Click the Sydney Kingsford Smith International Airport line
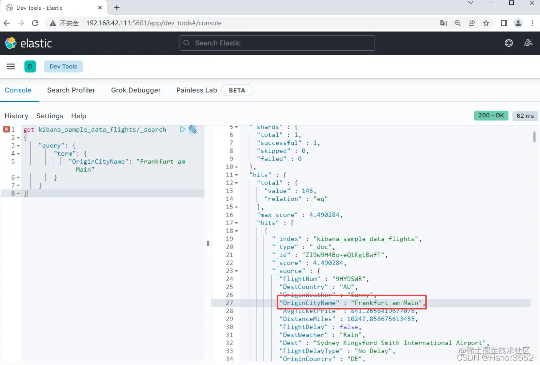 tap(385, 343)
